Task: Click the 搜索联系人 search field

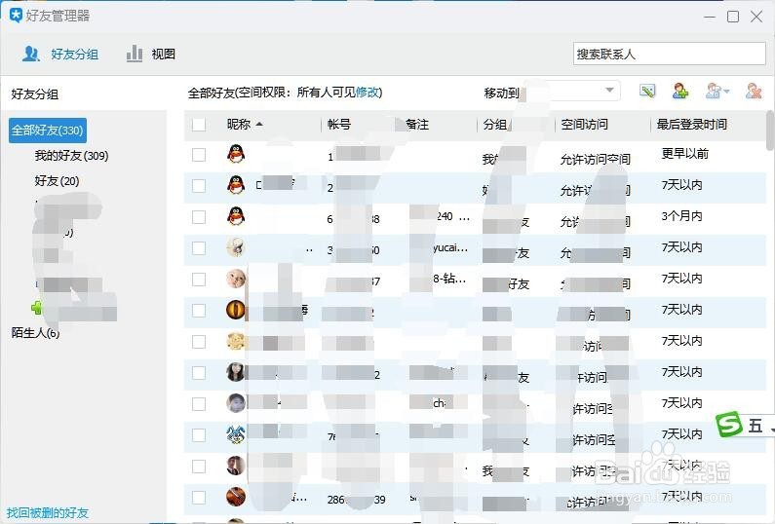Action: (669, 54)
